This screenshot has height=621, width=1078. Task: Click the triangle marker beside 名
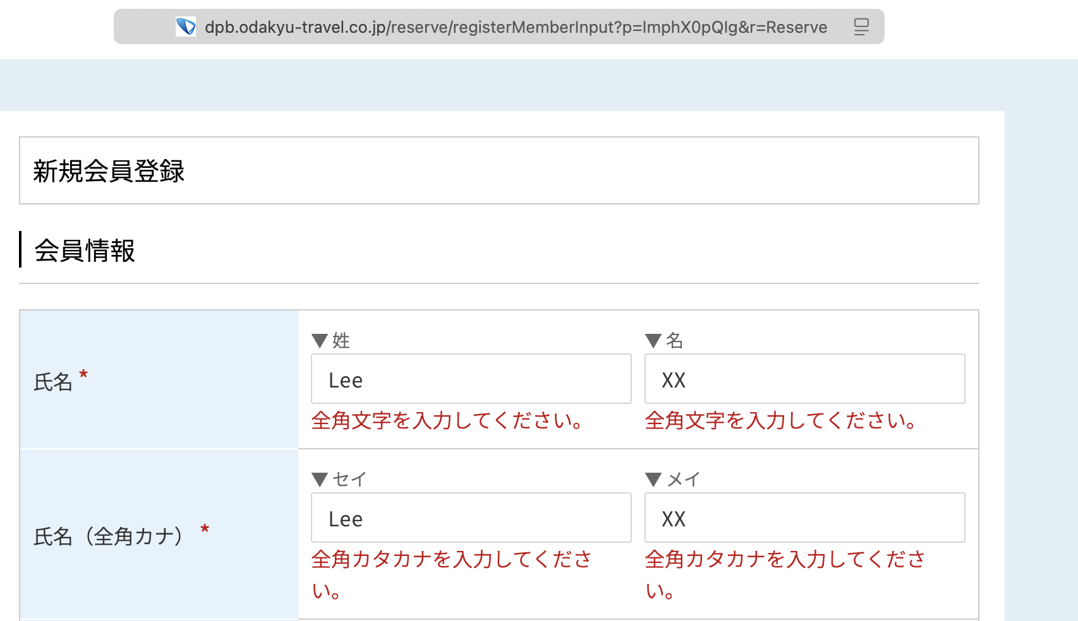pyautogui.click(x=653, y=341)
